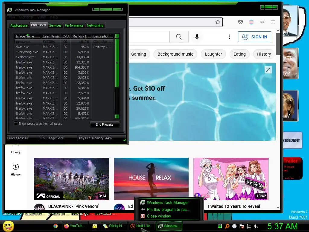This screenshot has width=309, height=232.
Task: Close the pool advertisement banner
Action: coord(268,70)
